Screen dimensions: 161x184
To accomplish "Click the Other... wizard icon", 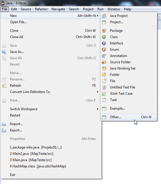I will pyautogui.click(x=104, y=117).
